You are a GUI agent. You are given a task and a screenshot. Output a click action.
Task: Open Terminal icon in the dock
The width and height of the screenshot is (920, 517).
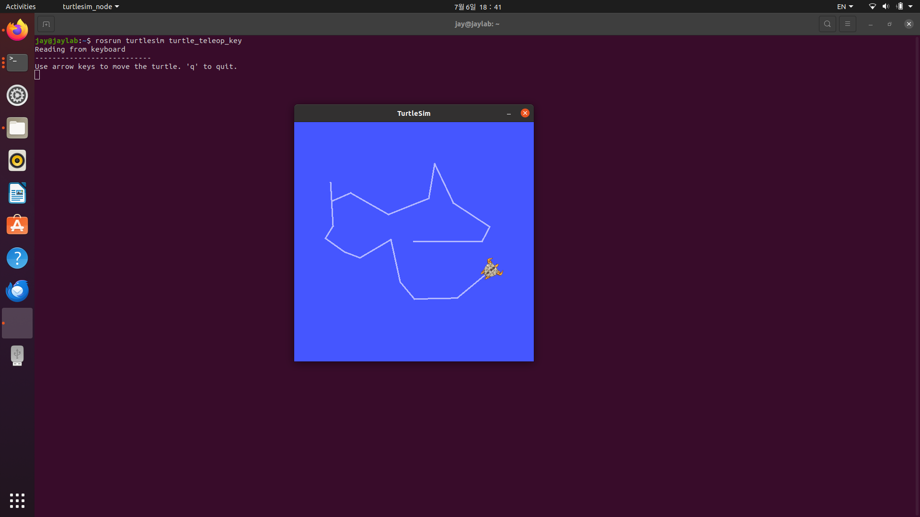17,63
